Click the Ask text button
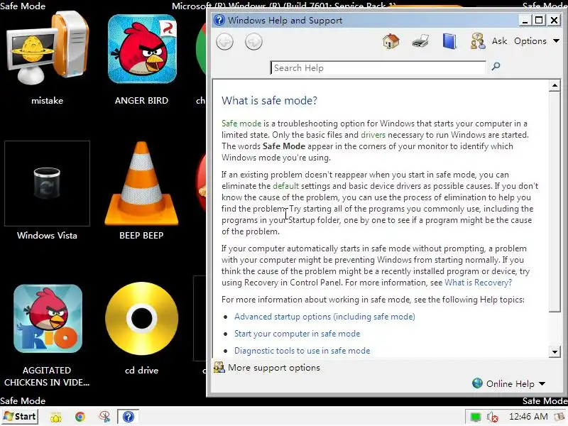The height and width of the screenshot is (426, 568). click(499, 41)
